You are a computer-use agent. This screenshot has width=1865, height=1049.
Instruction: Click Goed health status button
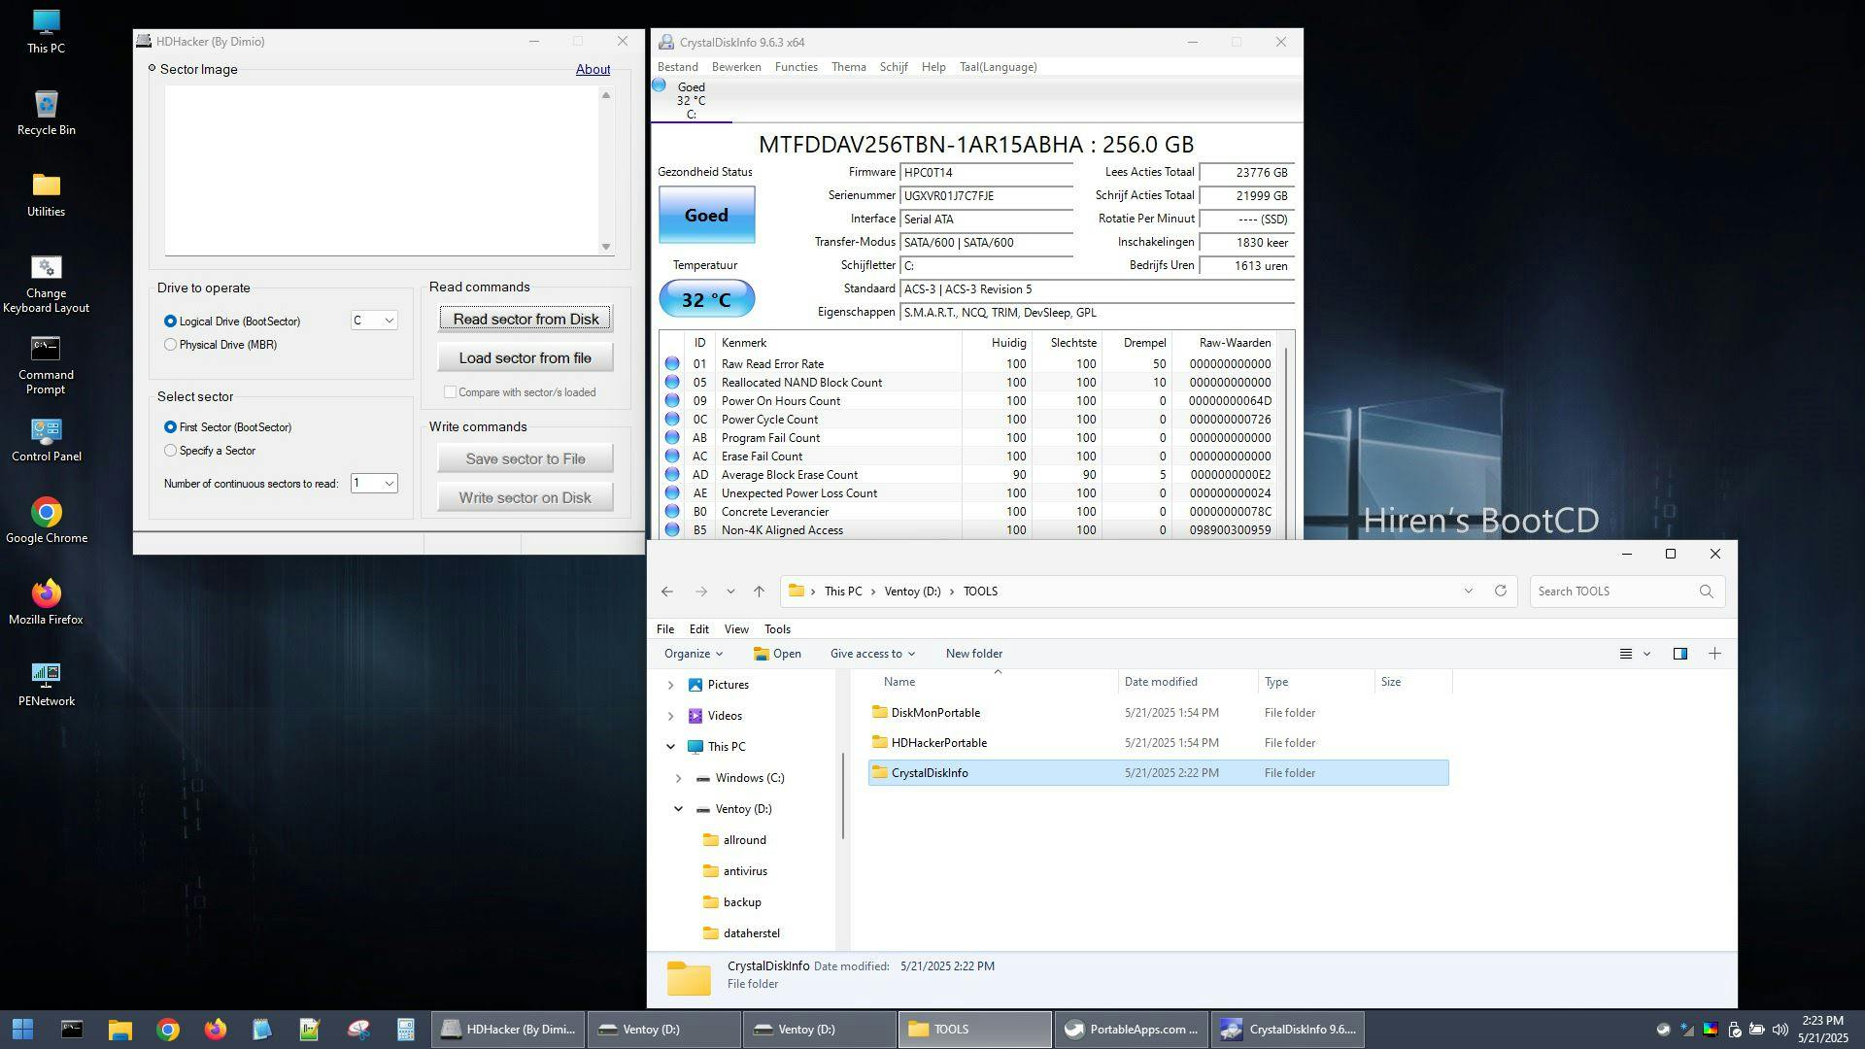[706, 215]
